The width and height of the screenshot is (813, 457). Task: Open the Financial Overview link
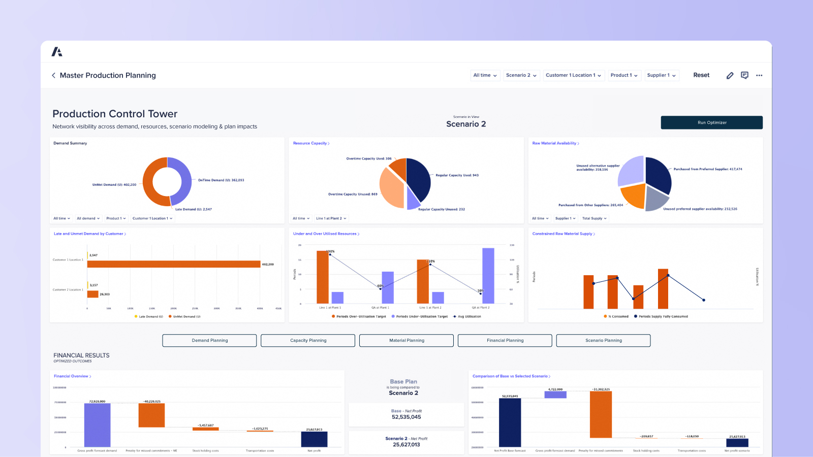click(x=72, y=376)
